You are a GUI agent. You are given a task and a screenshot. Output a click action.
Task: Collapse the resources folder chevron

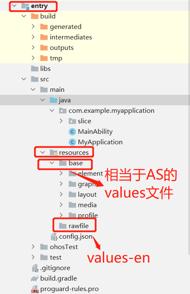coord(43,152)
